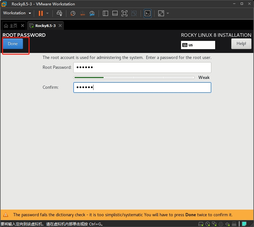This screenshot has height=227, width=254.
Task: Toggle the library sidebar view
Action: coord(106,13)
